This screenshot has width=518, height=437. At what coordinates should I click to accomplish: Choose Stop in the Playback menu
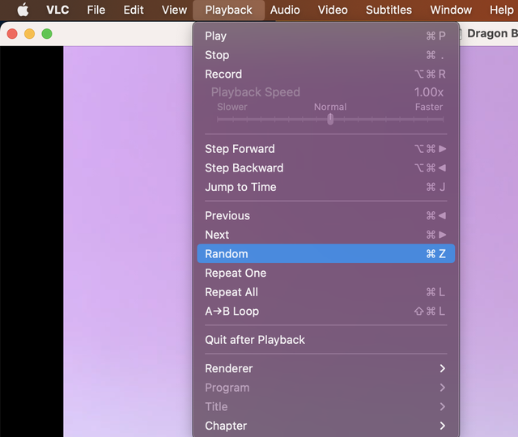[325, 55]
